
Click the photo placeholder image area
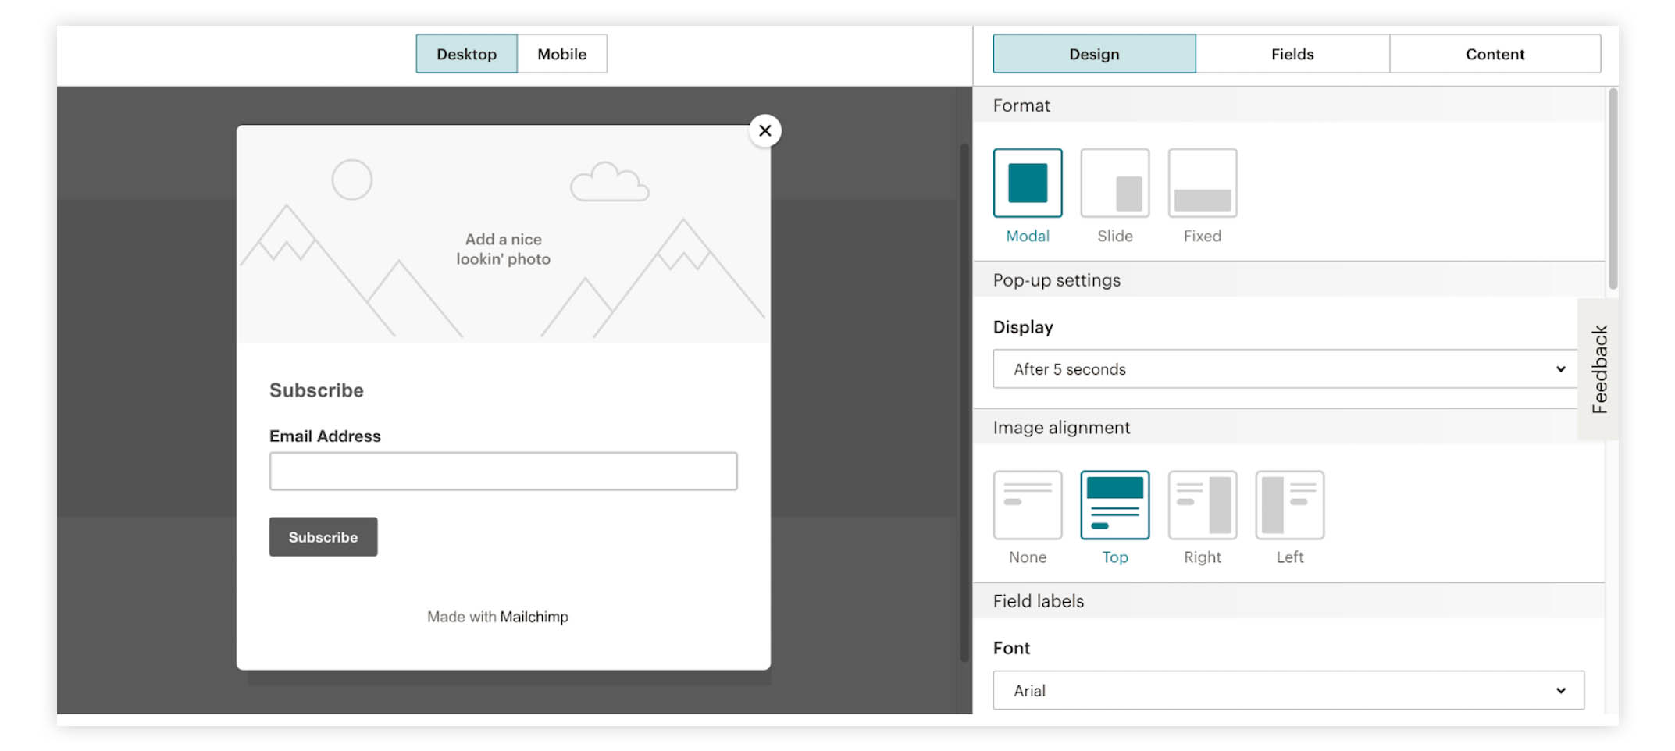point(503,234)
